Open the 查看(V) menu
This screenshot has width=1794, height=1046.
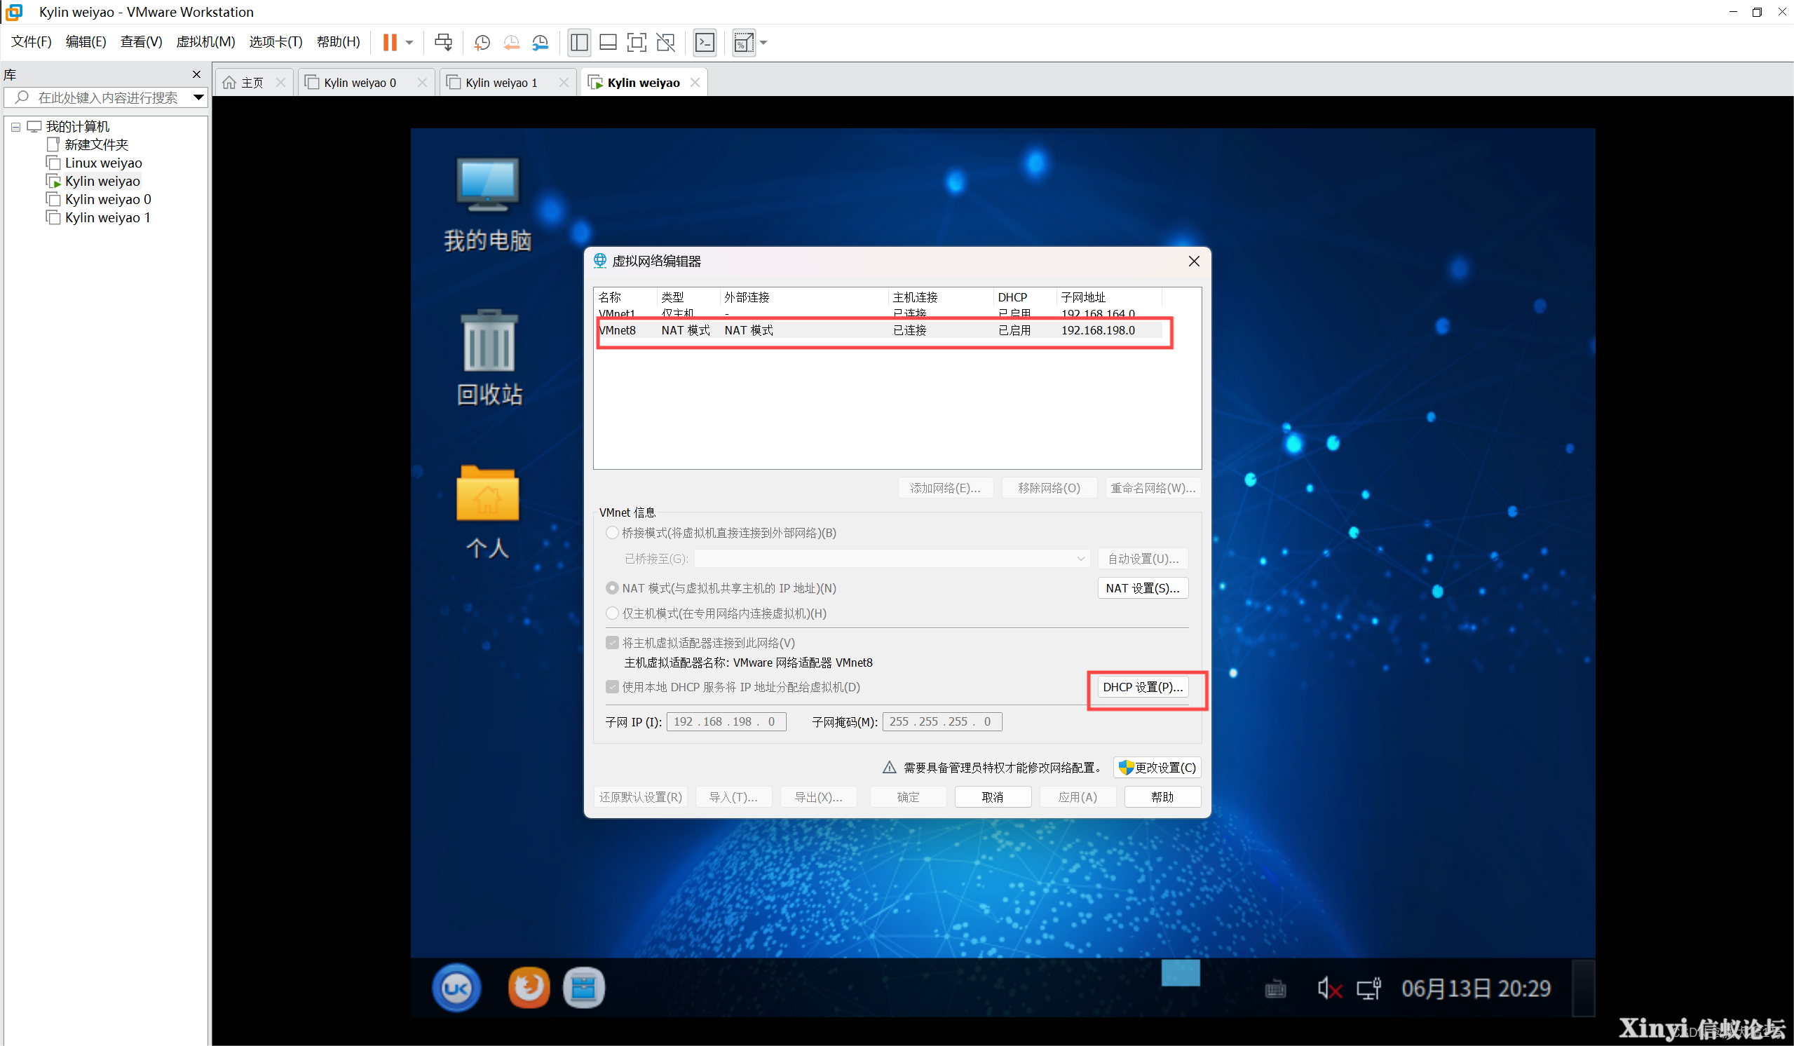141,42
